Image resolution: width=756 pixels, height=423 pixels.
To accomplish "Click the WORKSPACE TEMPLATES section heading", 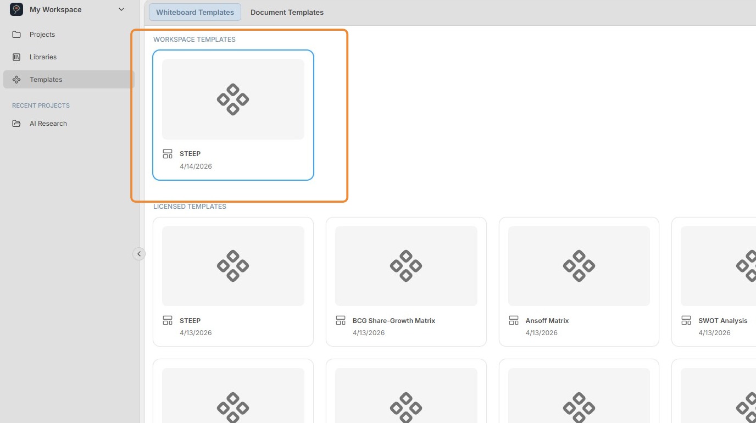I will click(194, 40).
